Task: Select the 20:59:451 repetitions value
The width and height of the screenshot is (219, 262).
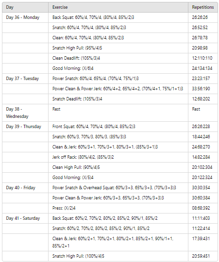Action: pos(201,256)
